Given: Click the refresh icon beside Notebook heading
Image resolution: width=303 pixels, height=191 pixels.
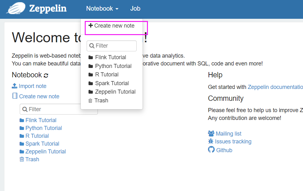Looking at the screenshot, I should click(x=46, y=75).
